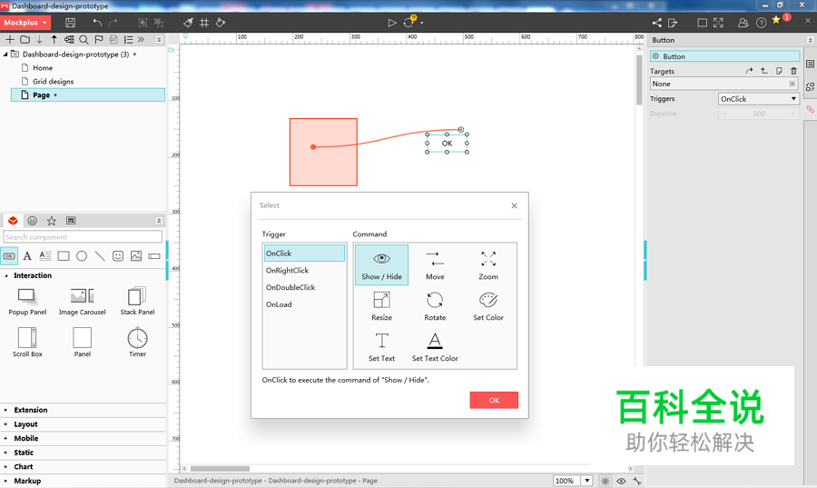This screenshot has width=817, height=488.
Task: Confirm dialog with red OK button
Action: [x=494, y=400]
